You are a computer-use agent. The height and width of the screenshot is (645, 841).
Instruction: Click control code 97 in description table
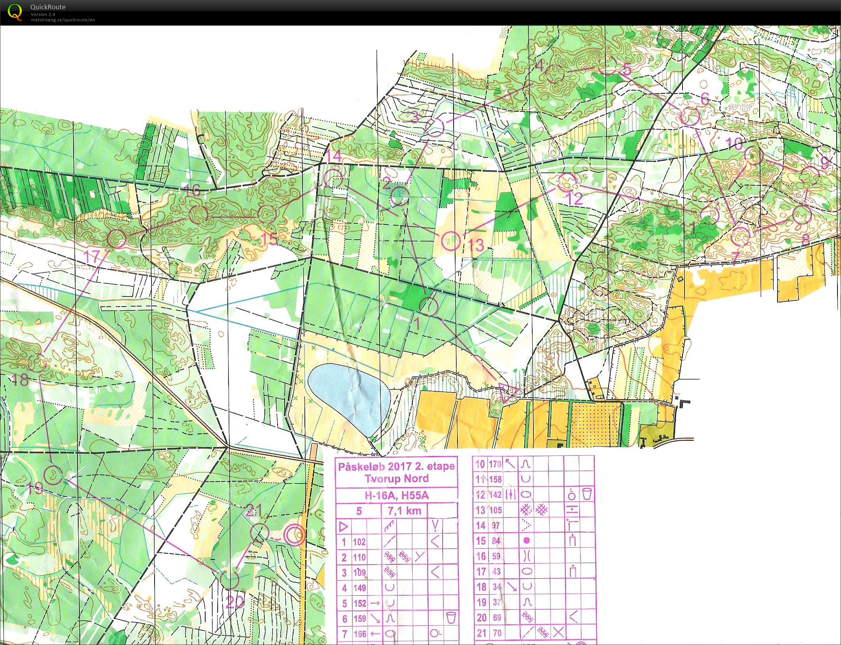coord(495,526)
